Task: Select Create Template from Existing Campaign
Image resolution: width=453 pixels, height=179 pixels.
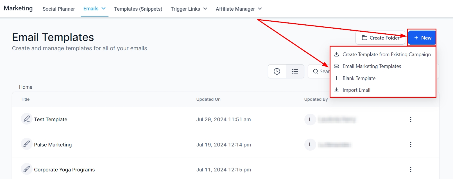Action: [386, 54]
